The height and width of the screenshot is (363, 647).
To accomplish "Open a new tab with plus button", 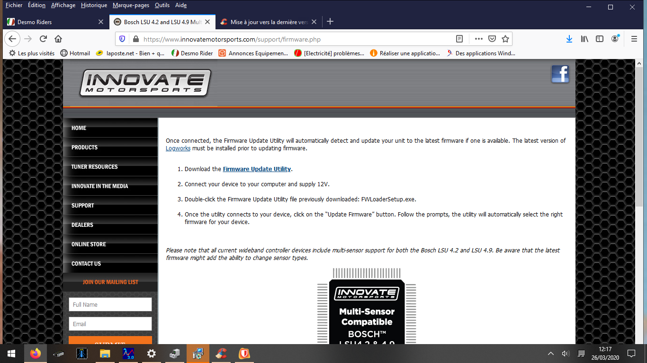I will [x=330, y=22].
